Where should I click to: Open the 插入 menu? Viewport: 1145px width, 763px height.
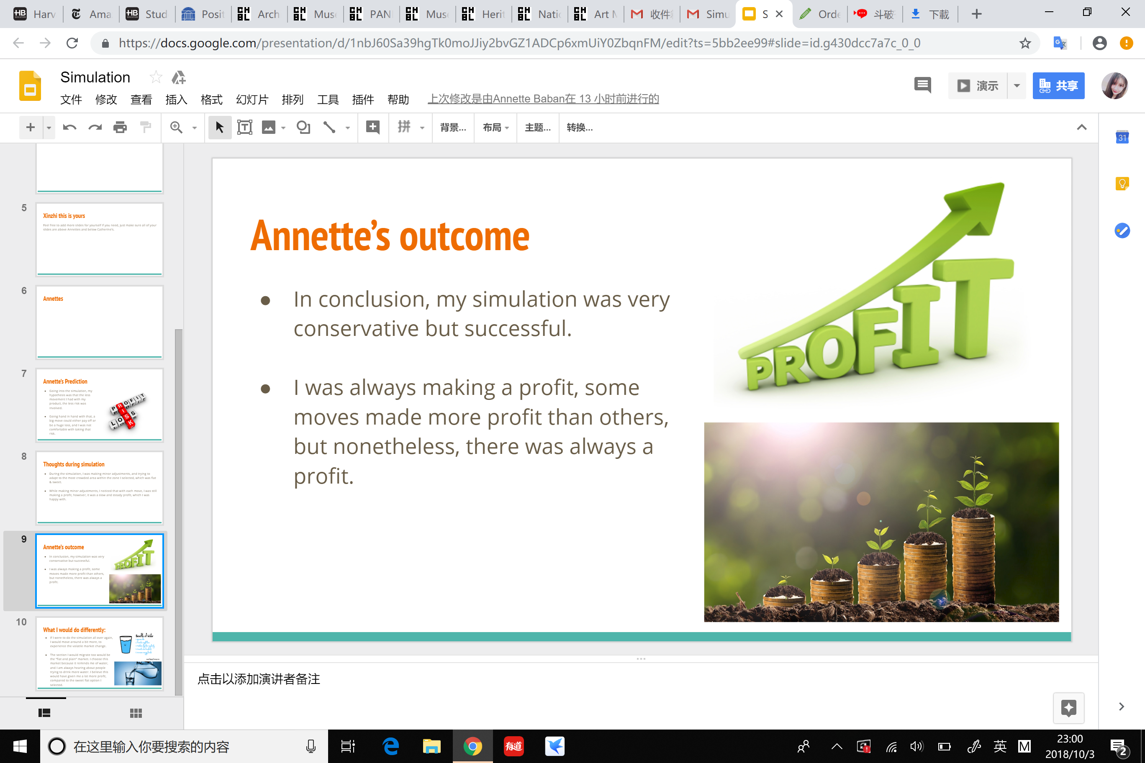click(176, 99)
